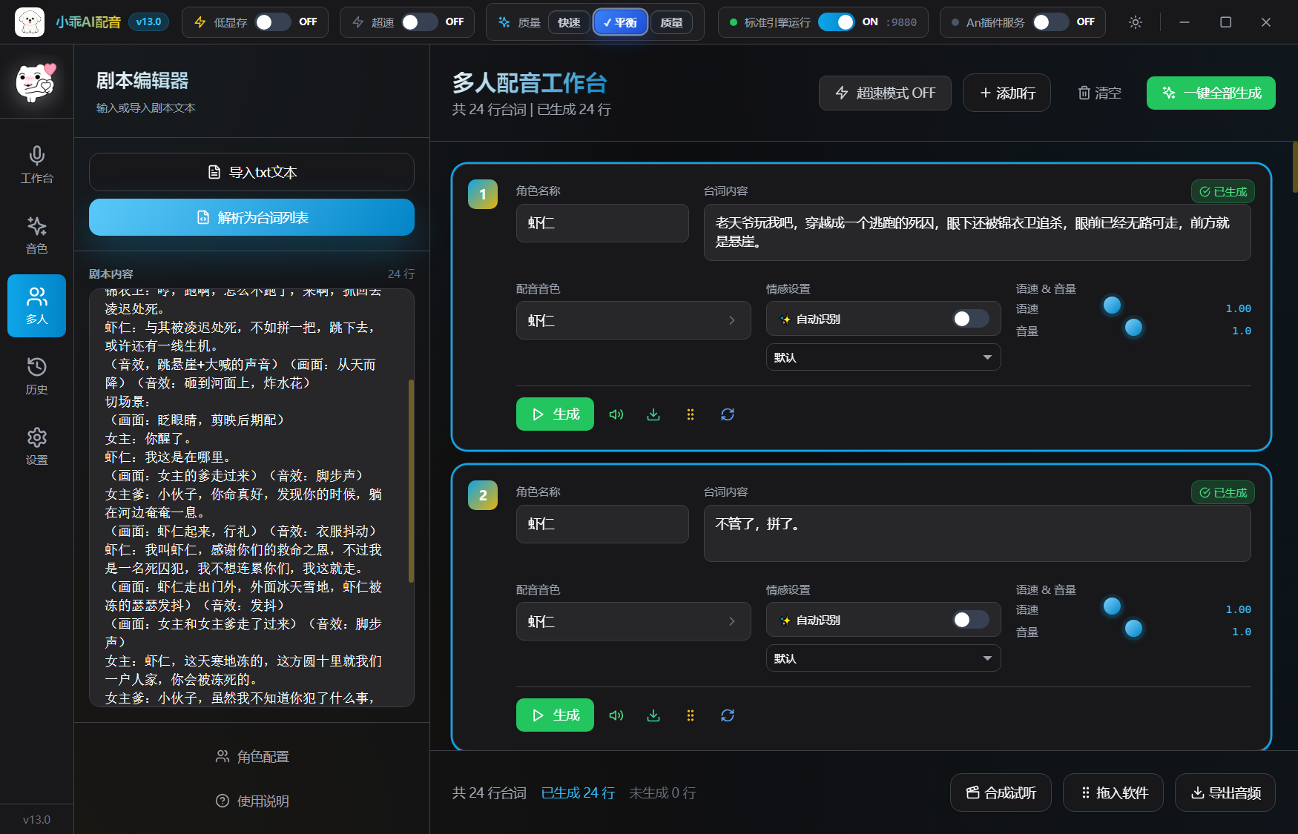Adjust the 语速 speed slider in line 1

pyautogui.click(x=1112, y=305)
